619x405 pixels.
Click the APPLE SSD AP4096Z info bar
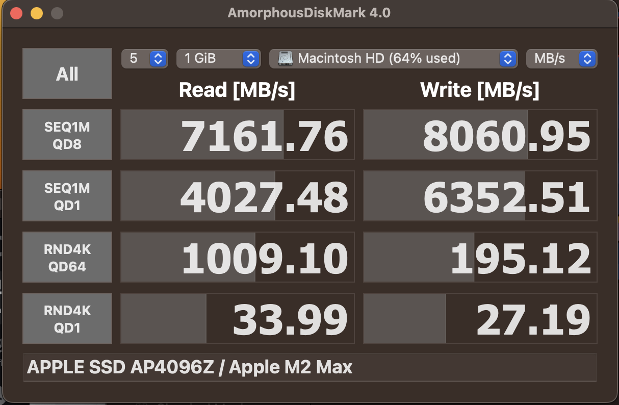click(x=310, y=367)
